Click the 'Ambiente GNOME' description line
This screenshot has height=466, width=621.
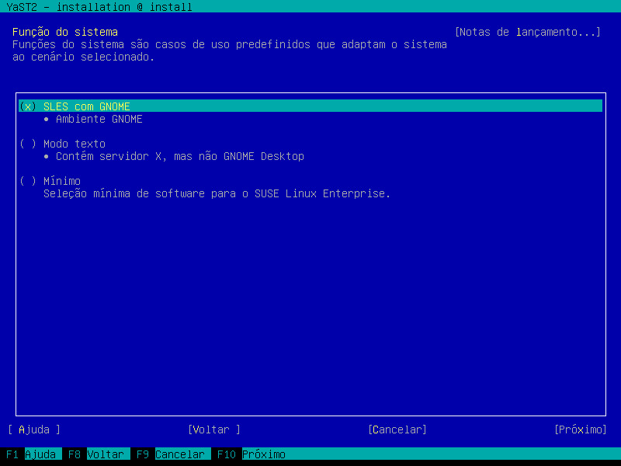(x=93, y=119)
